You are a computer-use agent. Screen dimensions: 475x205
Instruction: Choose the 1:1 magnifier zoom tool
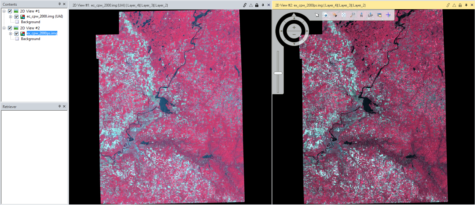(x=353, y=15)
